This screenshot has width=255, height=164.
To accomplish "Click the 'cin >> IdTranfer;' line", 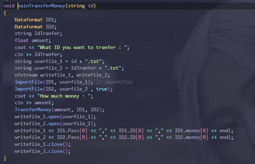I will pyautogui.click(x=38, y=54).
